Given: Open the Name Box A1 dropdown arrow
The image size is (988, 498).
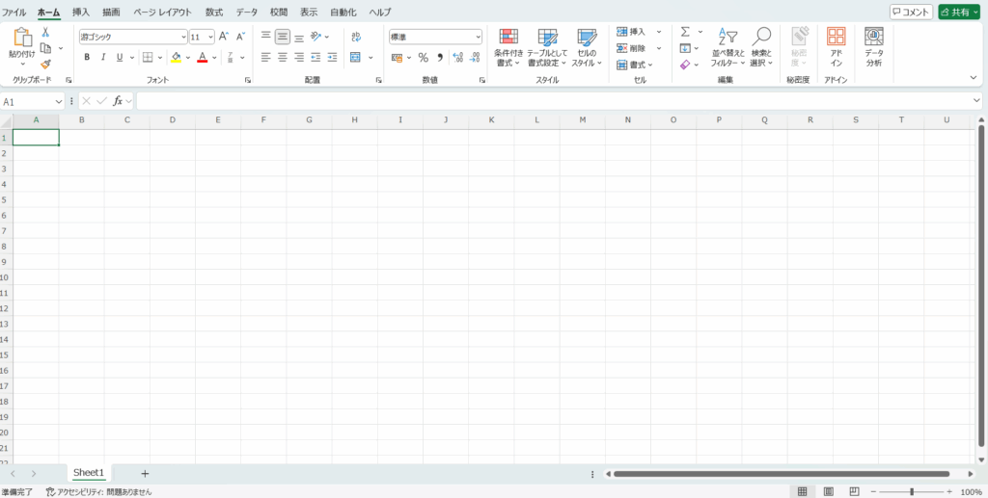Looking at the screenshot, I should tap(59, 100).
